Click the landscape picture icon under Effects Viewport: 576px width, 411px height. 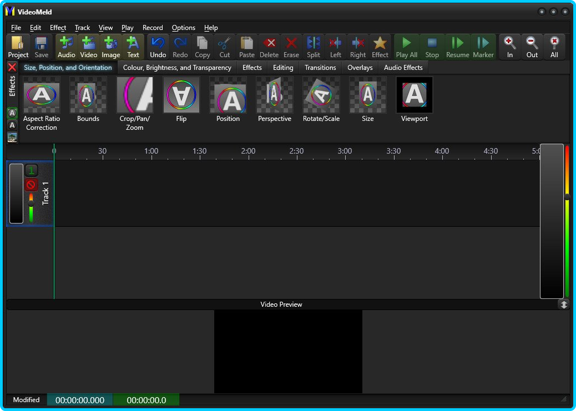coord(12,138)
